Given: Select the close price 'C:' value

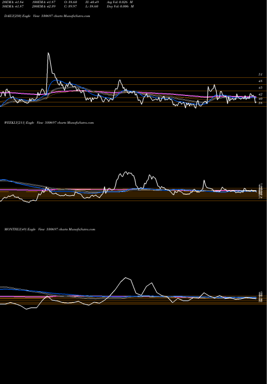Looking at the screenshot, I should click(70, 6).
